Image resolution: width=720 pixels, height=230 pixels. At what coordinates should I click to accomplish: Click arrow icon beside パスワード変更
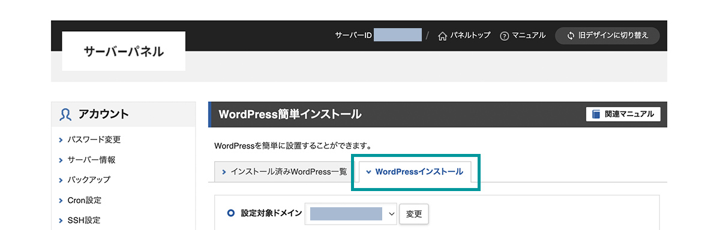[61, 140]
